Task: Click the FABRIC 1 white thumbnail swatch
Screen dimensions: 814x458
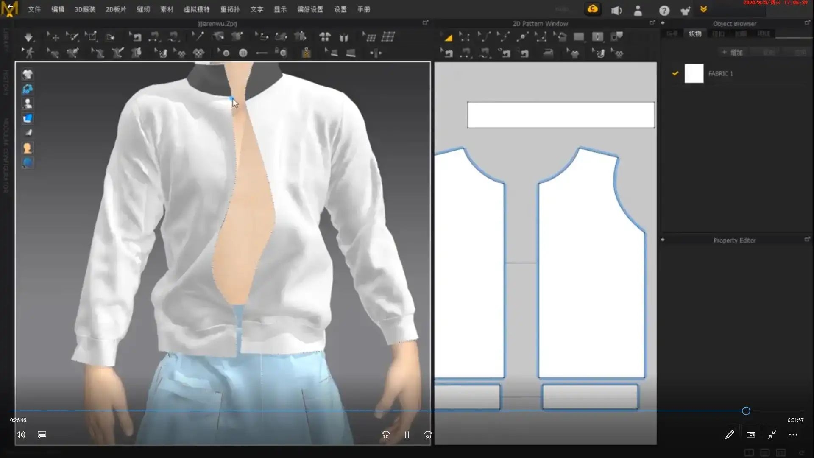Action: 694,73
